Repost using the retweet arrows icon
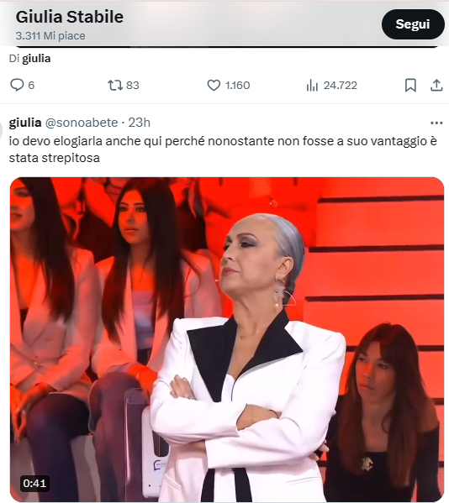Viewport: 449px width, 503px height. pos(114,86)
